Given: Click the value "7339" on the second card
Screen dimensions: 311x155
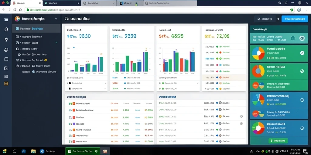Looking at the screenshot, I should point(130,36).
